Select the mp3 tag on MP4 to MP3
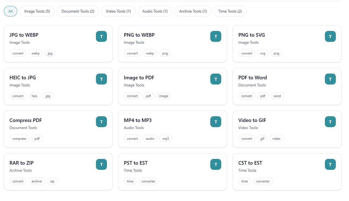This screenshot has height=201, width=349. 165,138
